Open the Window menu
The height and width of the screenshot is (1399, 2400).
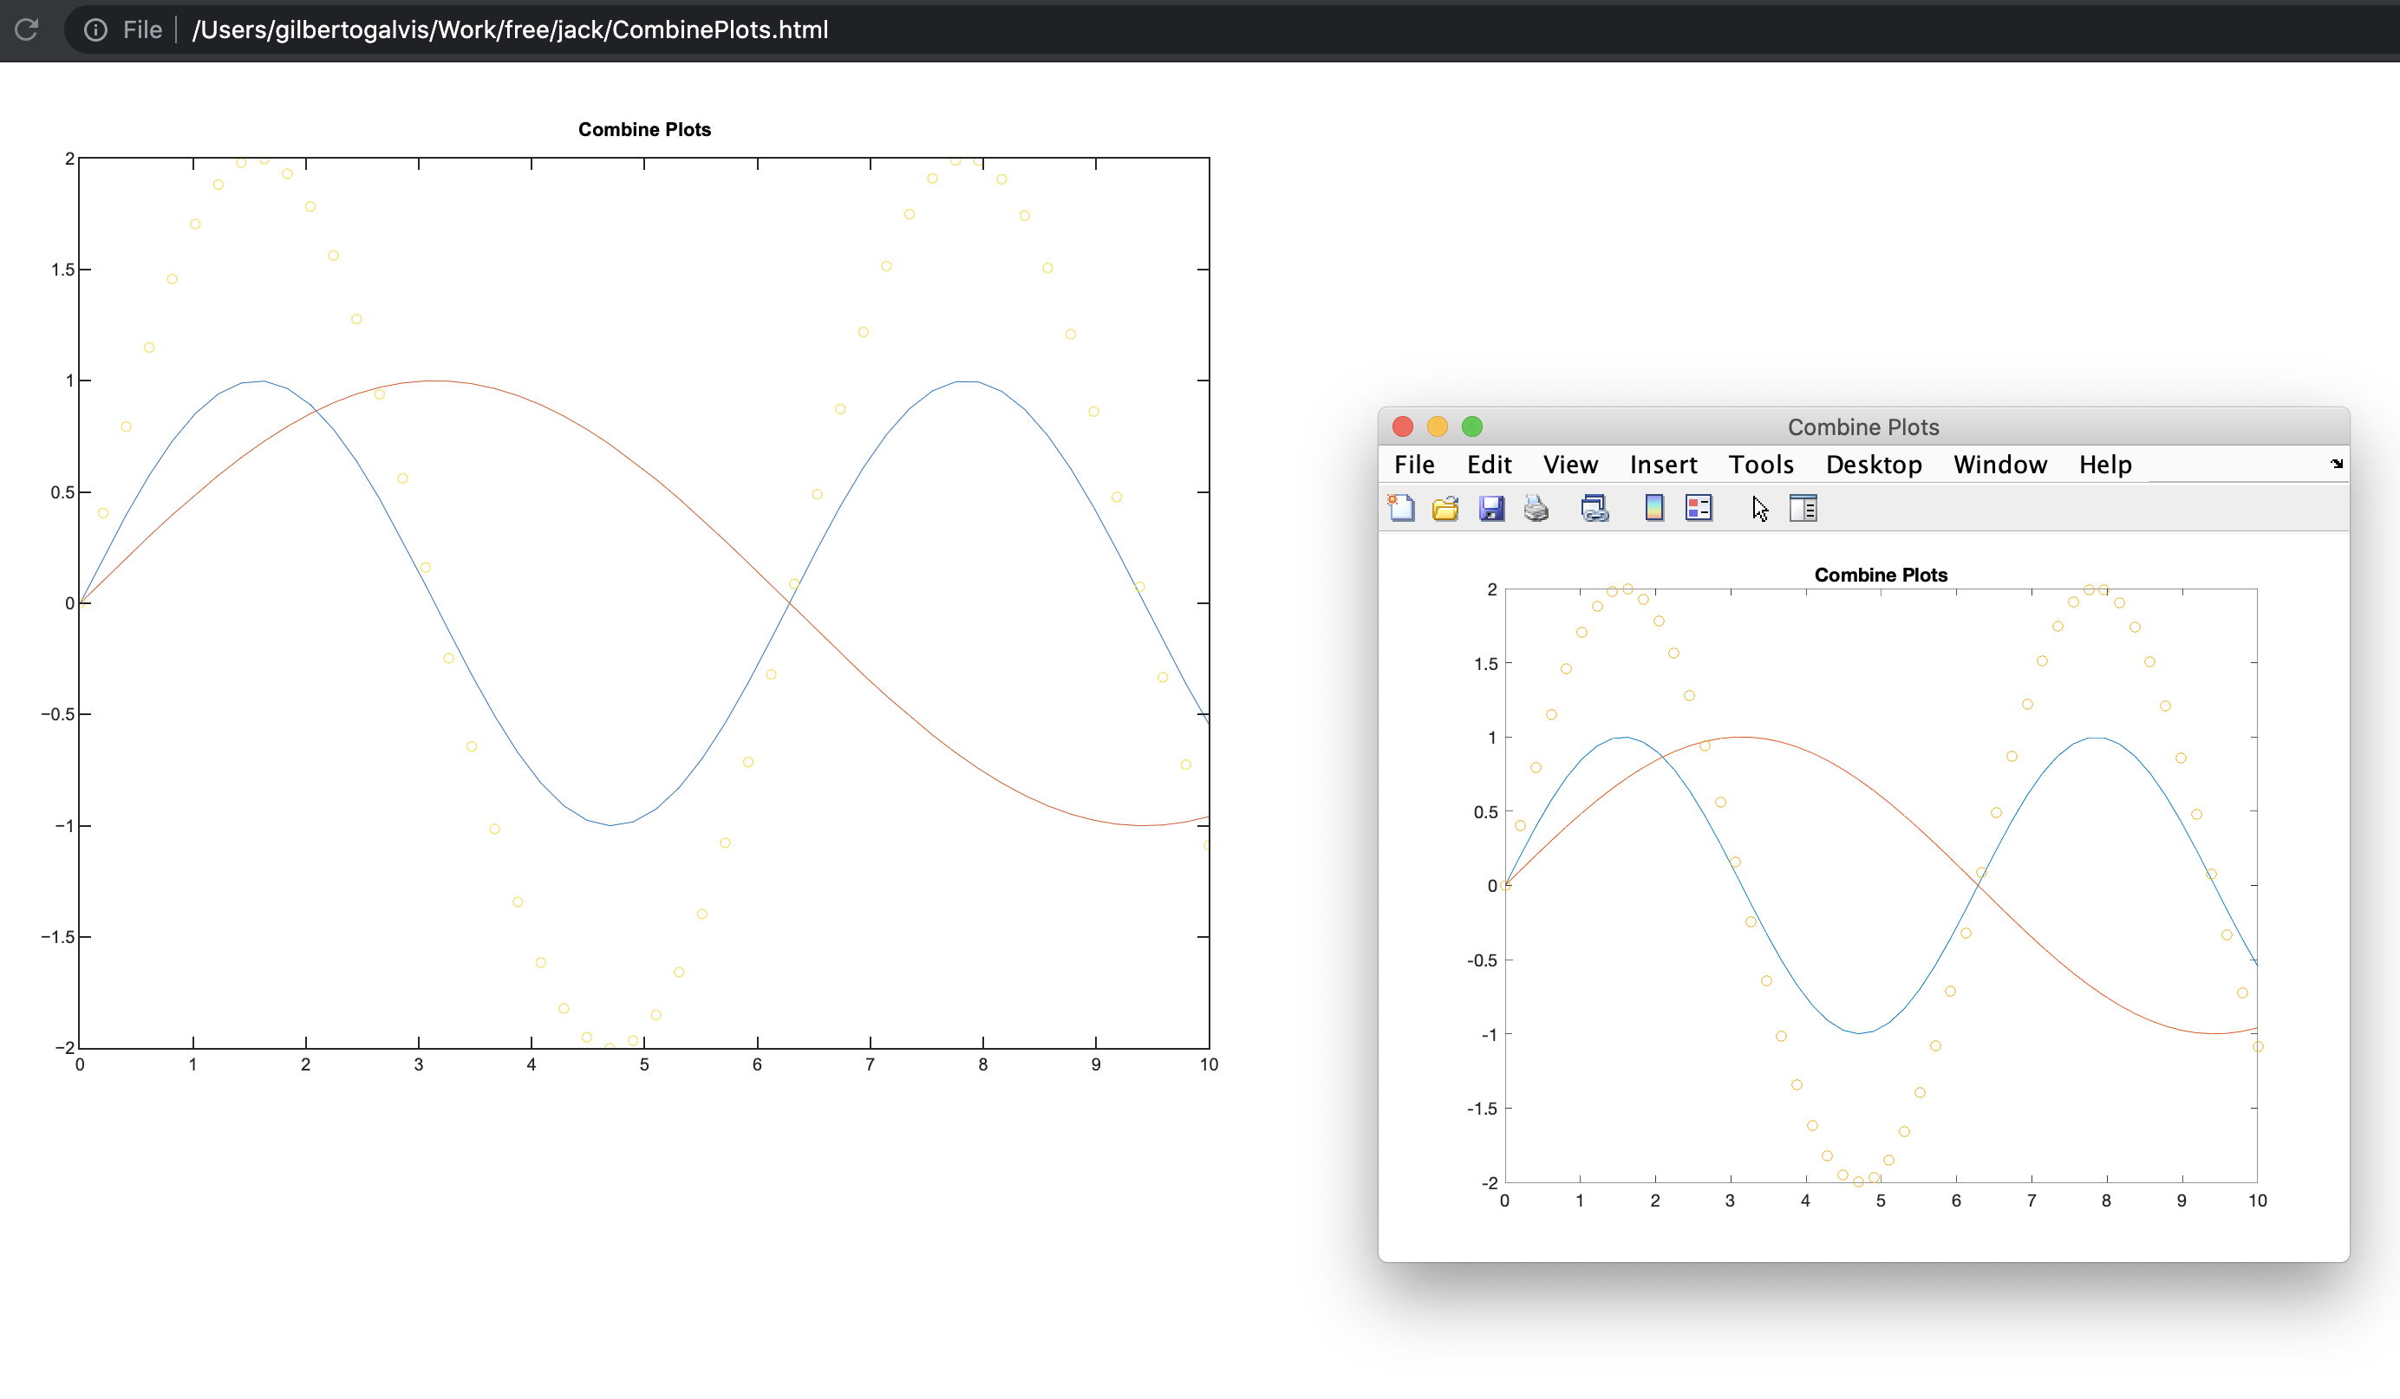coord(2000,465)
